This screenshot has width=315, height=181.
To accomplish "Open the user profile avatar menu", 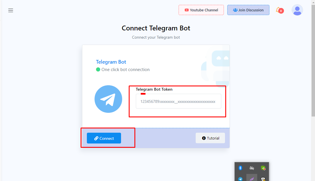I will tap(297, 10).
